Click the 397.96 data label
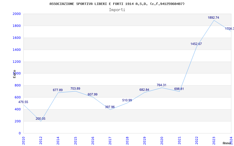This screenshot has width=234, height=146. click(110, 107)
